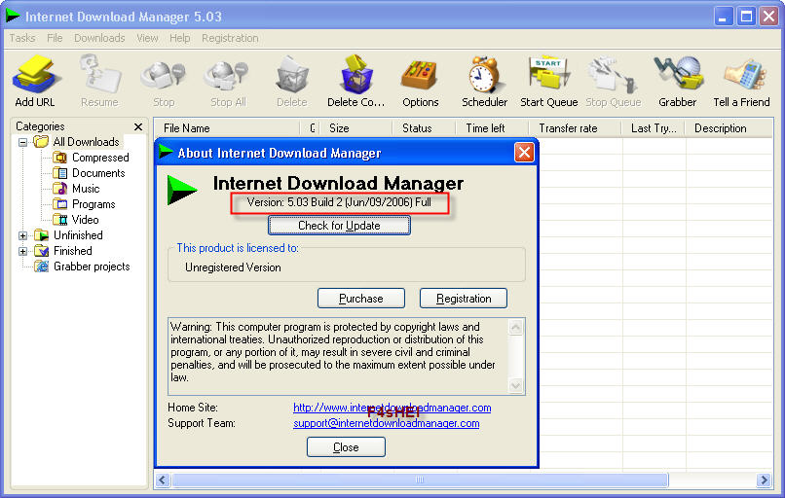Click the horizontal scrollbar thumb

tap(420, 480)
